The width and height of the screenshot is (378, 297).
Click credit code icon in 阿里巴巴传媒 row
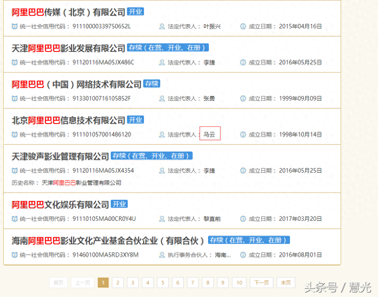pos(15,26)
